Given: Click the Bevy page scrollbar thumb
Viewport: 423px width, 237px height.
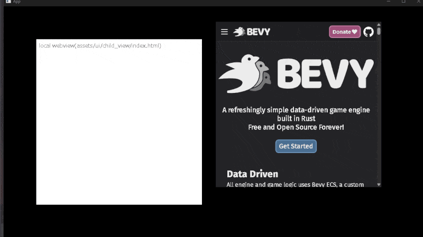Looking at the screenshot, I should (379, 31).
